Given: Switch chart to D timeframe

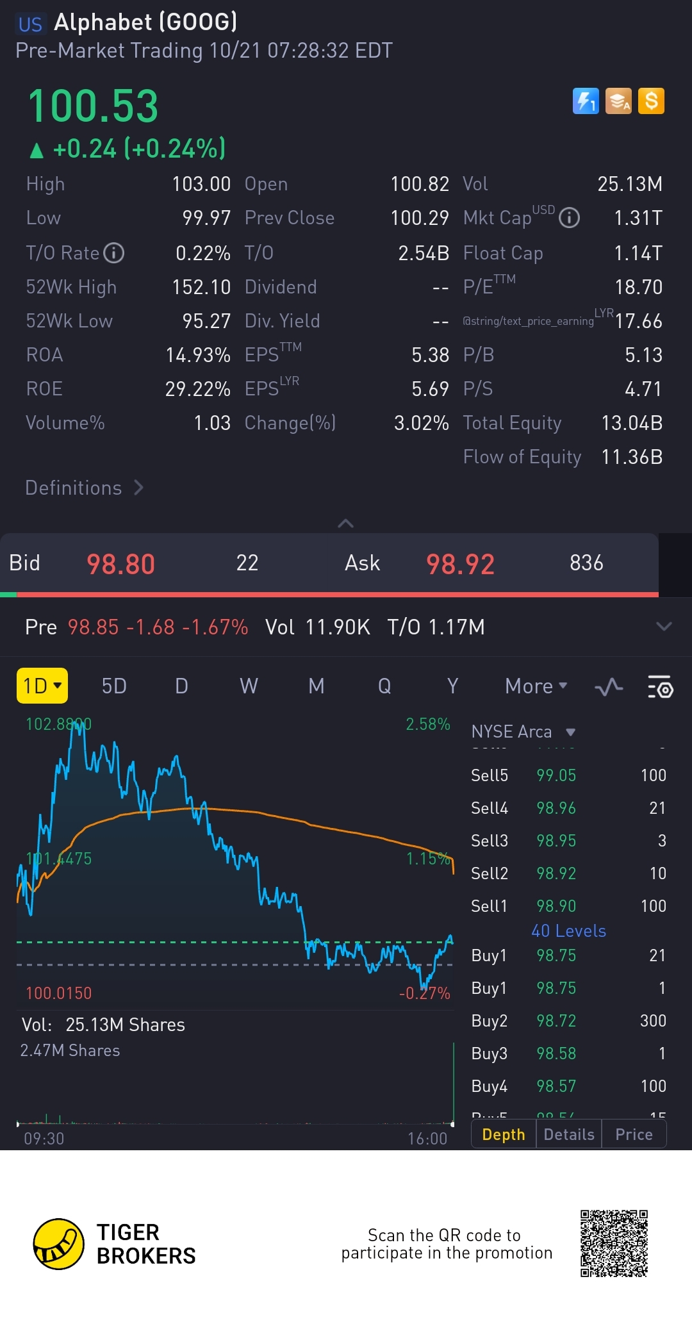Looking at the screenshot, I should (x=182, y=686).
